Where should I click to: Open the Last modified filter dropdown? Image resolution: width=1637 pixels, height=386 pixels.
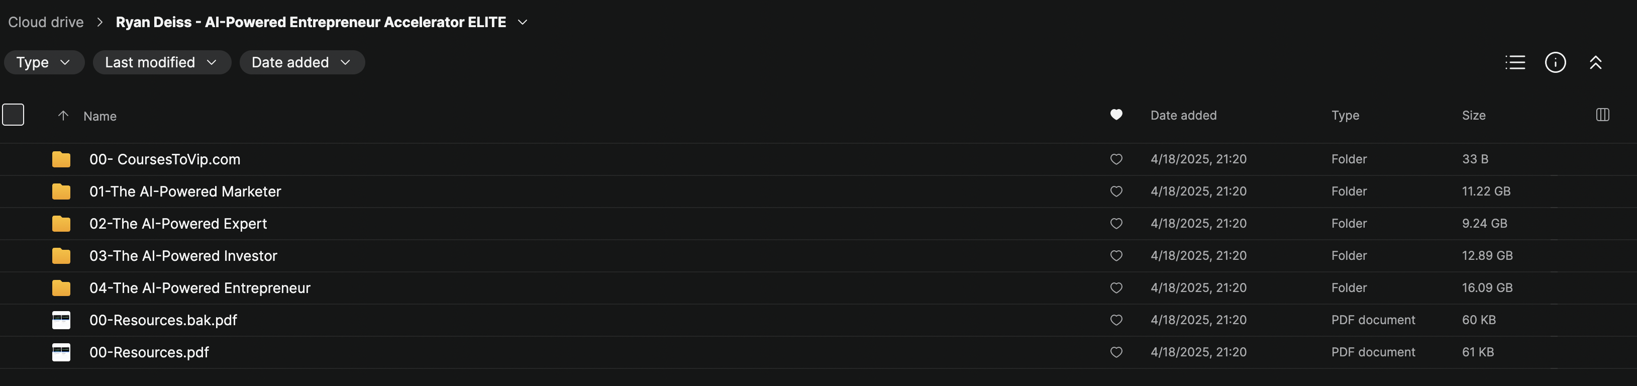[161, 62]
